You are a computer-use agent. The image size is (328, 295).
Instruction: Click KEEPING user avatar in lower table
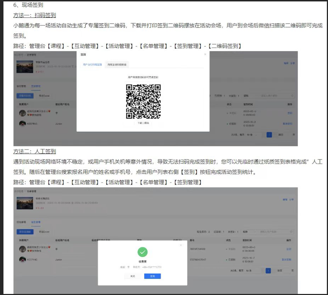pos(21,260)
